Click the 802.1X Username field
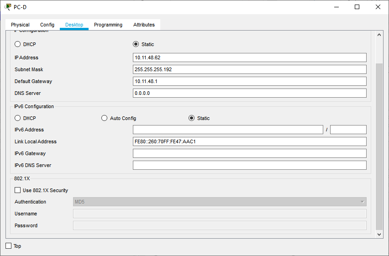This screenshot has height=256, width=389. click(220, 214)
